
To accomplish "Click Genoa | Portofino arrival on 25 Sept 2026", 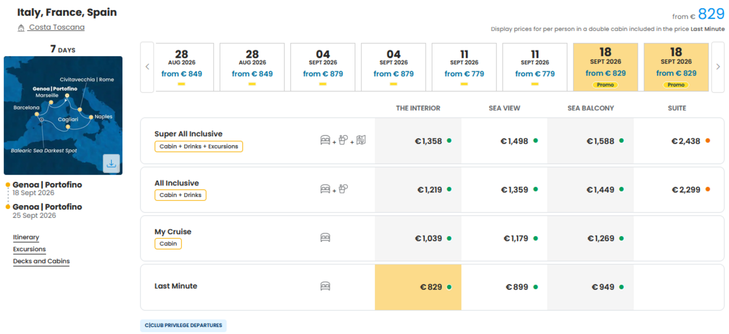I will 47,211.
